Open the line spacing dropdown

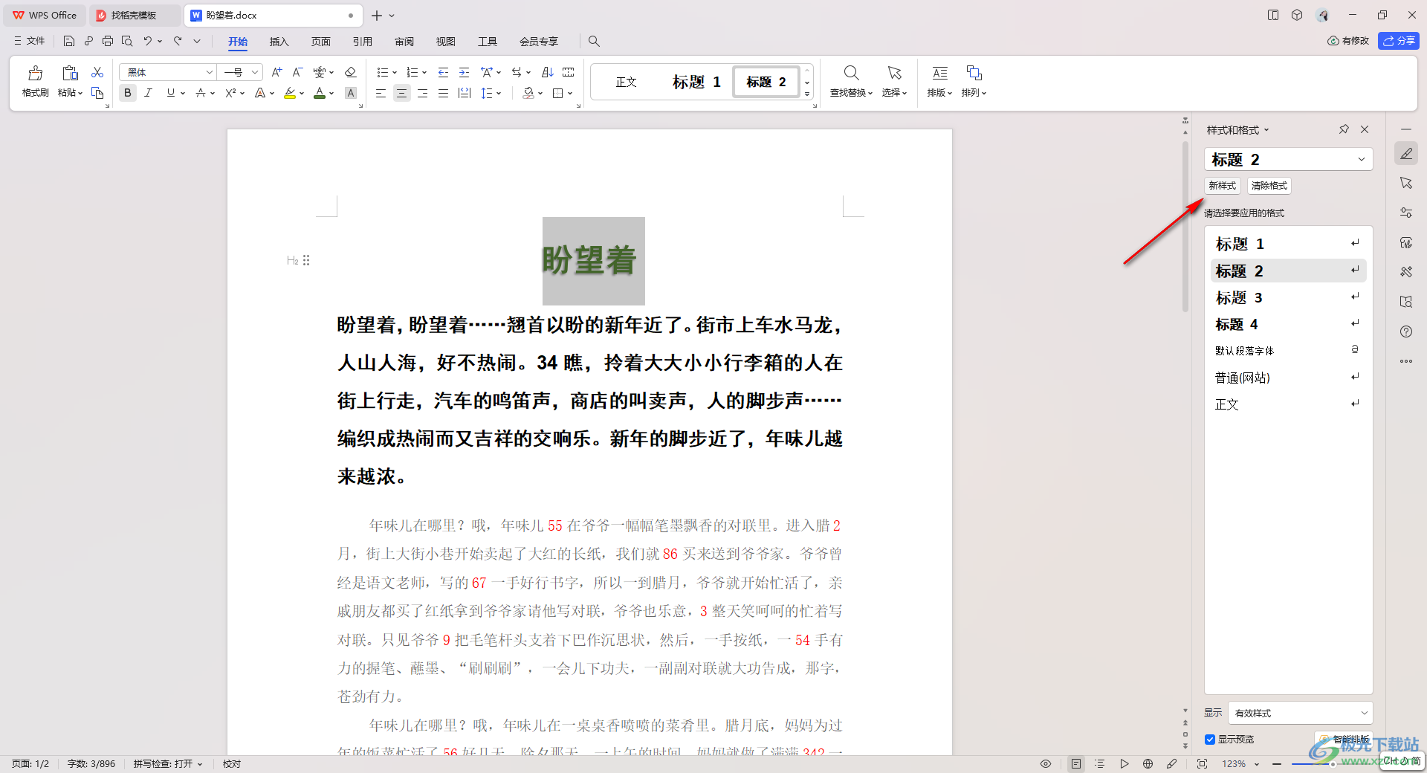[x=499, y=93]
